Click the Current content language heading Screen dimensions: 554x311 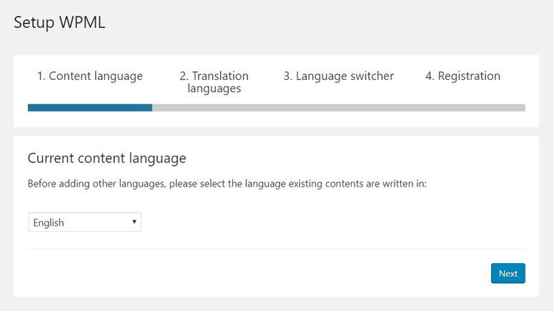(x=107, y=158)
